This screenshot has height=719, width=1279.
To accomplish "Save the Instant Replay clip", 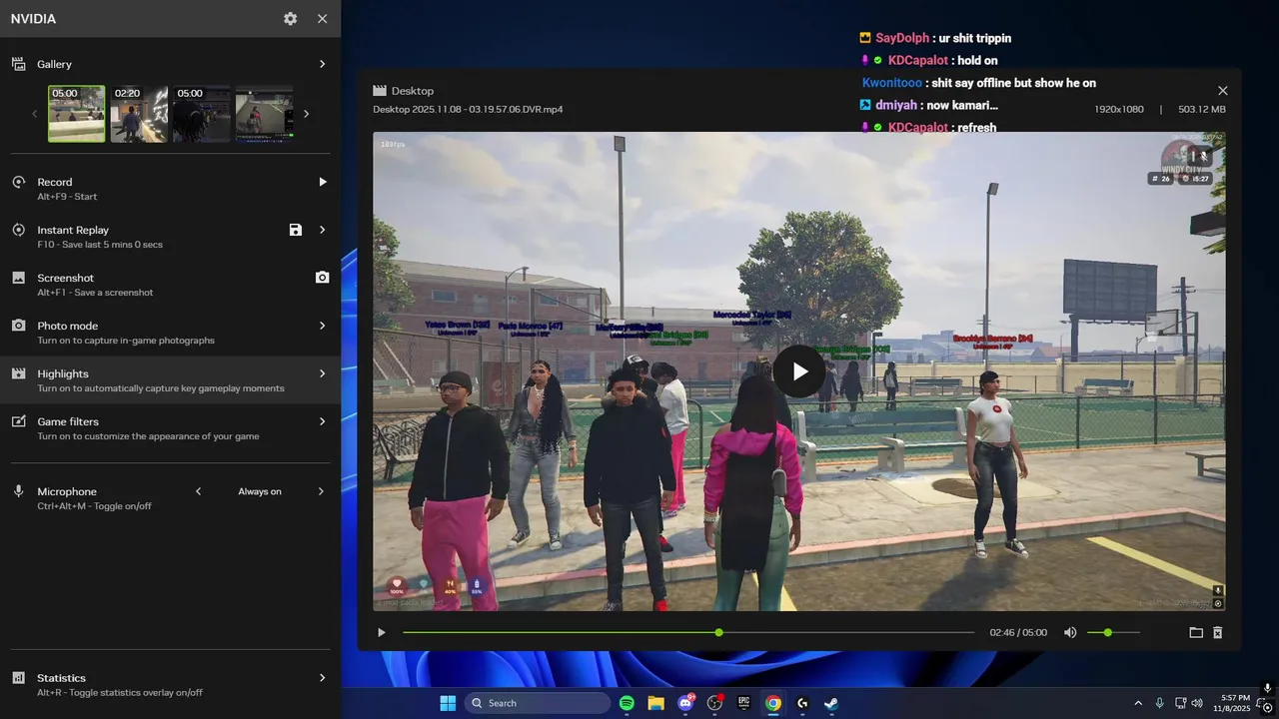I will coord(295,230).
